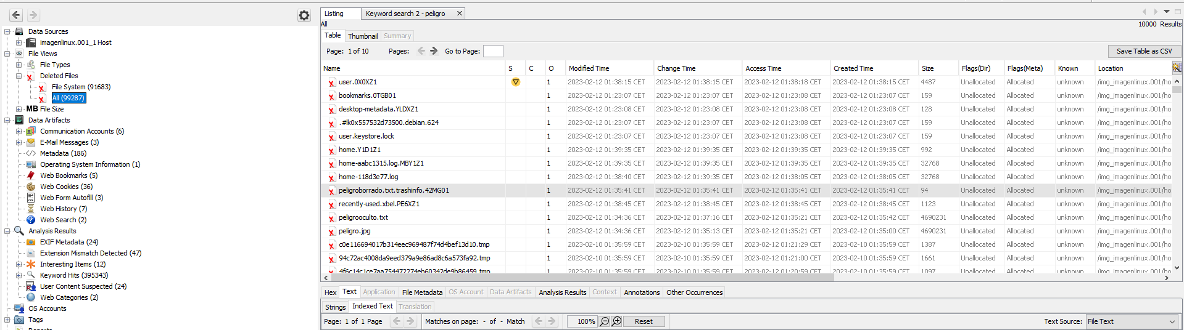
Task: Expand the Communication Accounts node
Action: 19,131
